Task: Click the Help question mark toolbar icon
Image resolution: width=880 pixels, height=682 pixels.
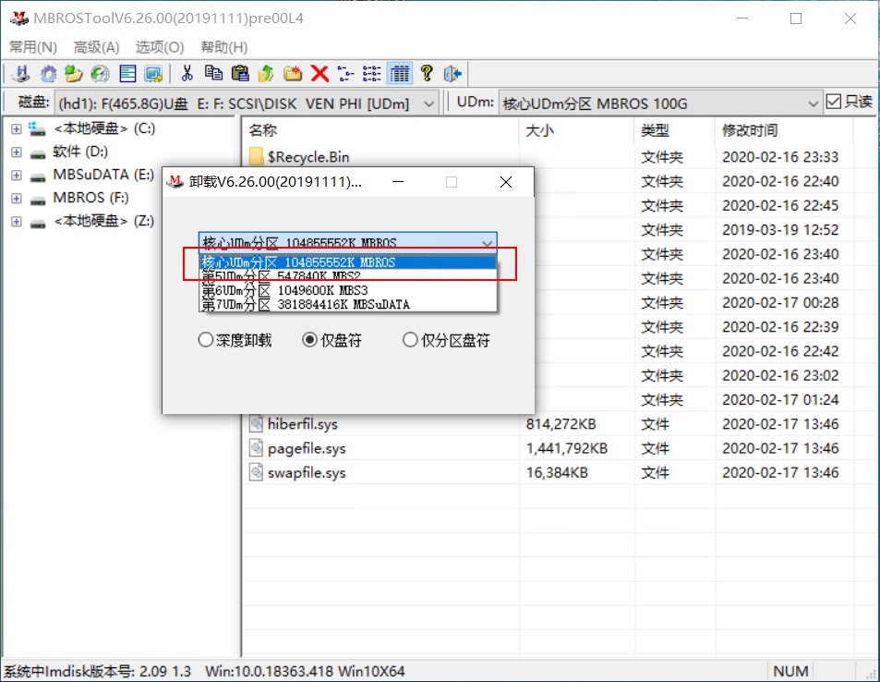Action: click(428, 74)
